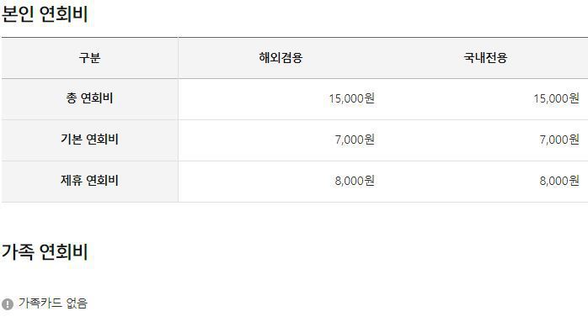This screenshot has height=327, width=588.
Task: Click the 7,000원 value under 국내전용
Action: tap(559, 140)
